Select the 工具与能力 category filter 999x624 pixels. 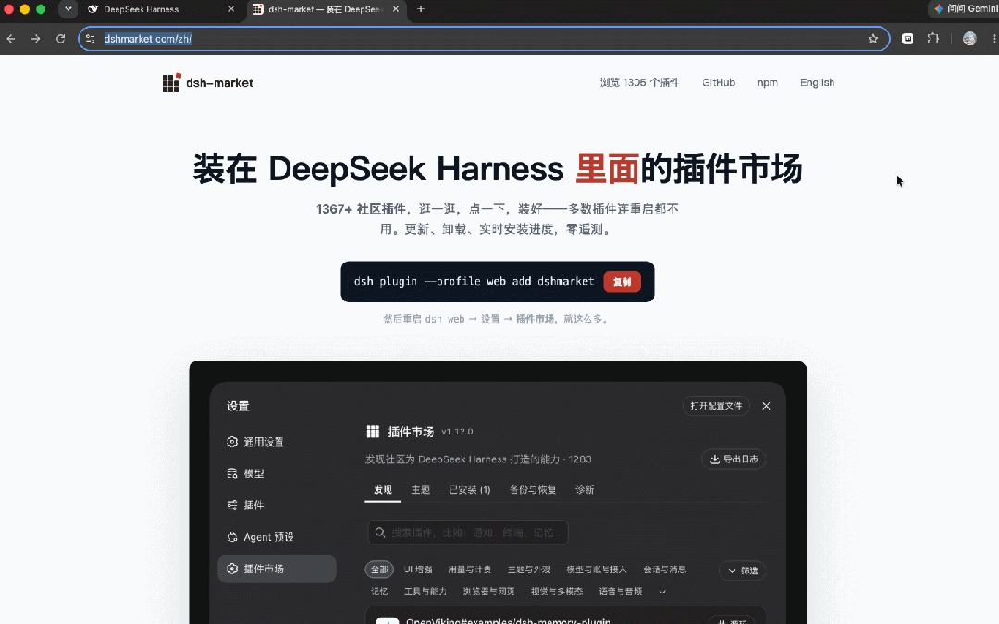coord(425,592)
